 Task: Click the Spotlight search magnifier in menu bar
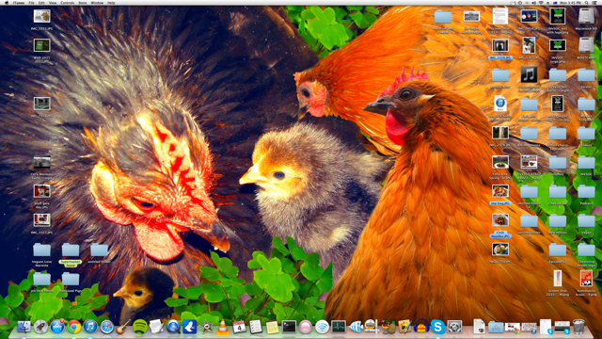pos(587,3)
